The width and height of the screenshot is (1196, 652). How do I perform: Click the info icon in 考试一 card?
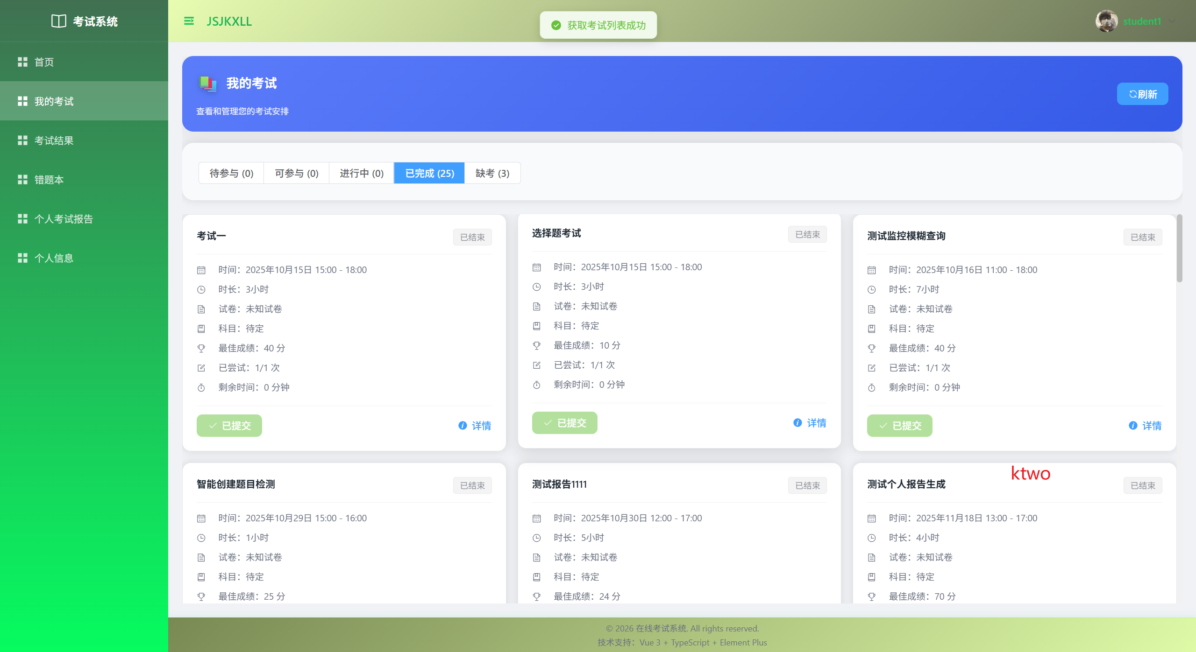(x=463, y=425)
